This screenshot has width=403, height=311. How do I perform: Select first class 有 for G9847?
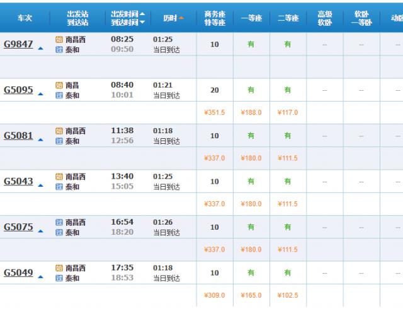(251, 44)
